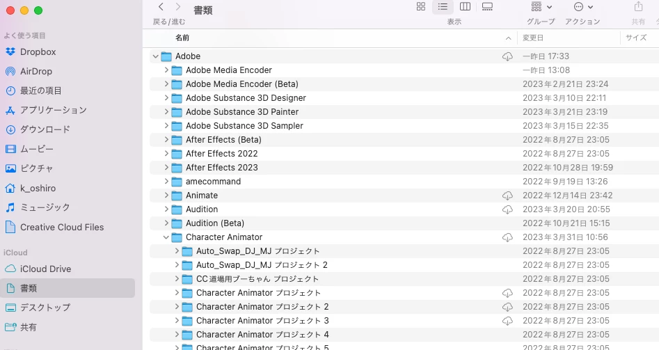Image resolution: width=659 pixels, height=350 pixels.
Task: Click the 2022年9月19日 13:26 date cell
Action: click(x=565, y=182)
